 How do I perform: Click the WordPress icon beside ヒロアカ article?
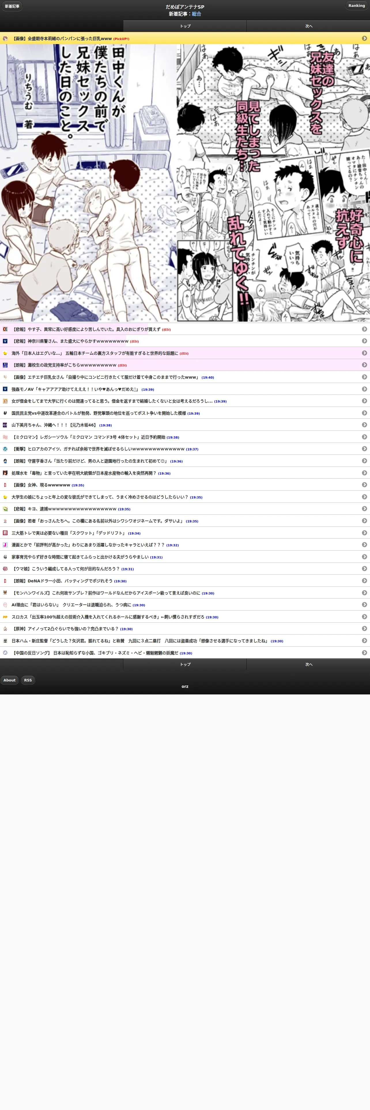[x=5, y=449]
